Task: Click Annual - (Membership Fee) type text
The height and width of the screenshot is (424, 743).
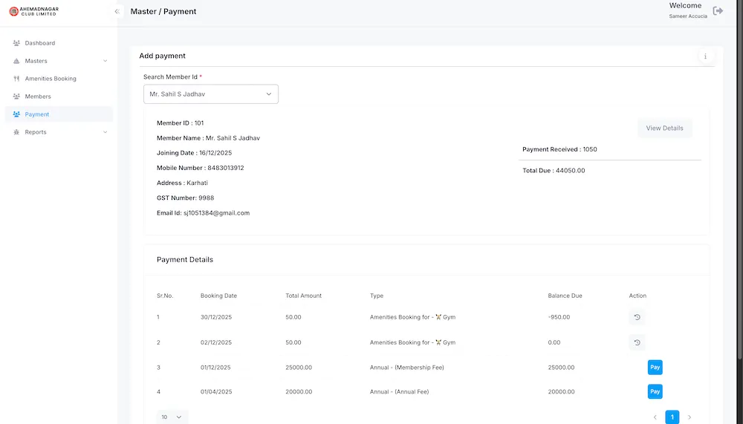Action: (407, 368)
